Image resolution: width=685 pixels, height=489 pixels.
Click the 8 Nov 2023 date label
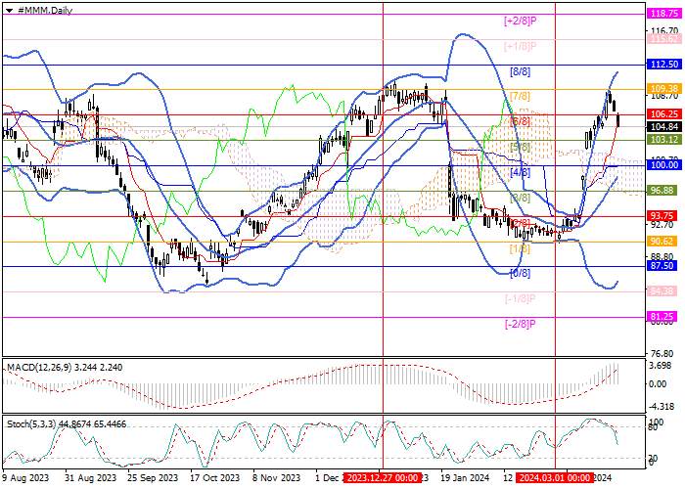[x=277, y=478]
